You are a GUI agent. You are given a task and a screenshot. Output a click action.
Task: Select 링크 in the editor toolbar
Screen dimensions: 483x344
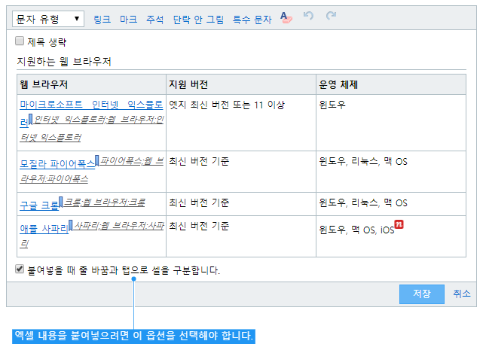coord(102,18)
